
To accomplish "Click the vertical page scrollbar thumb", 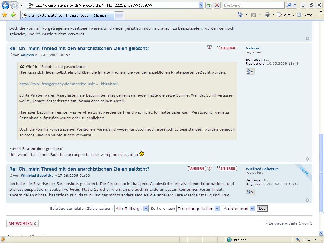I will (321, 173).
